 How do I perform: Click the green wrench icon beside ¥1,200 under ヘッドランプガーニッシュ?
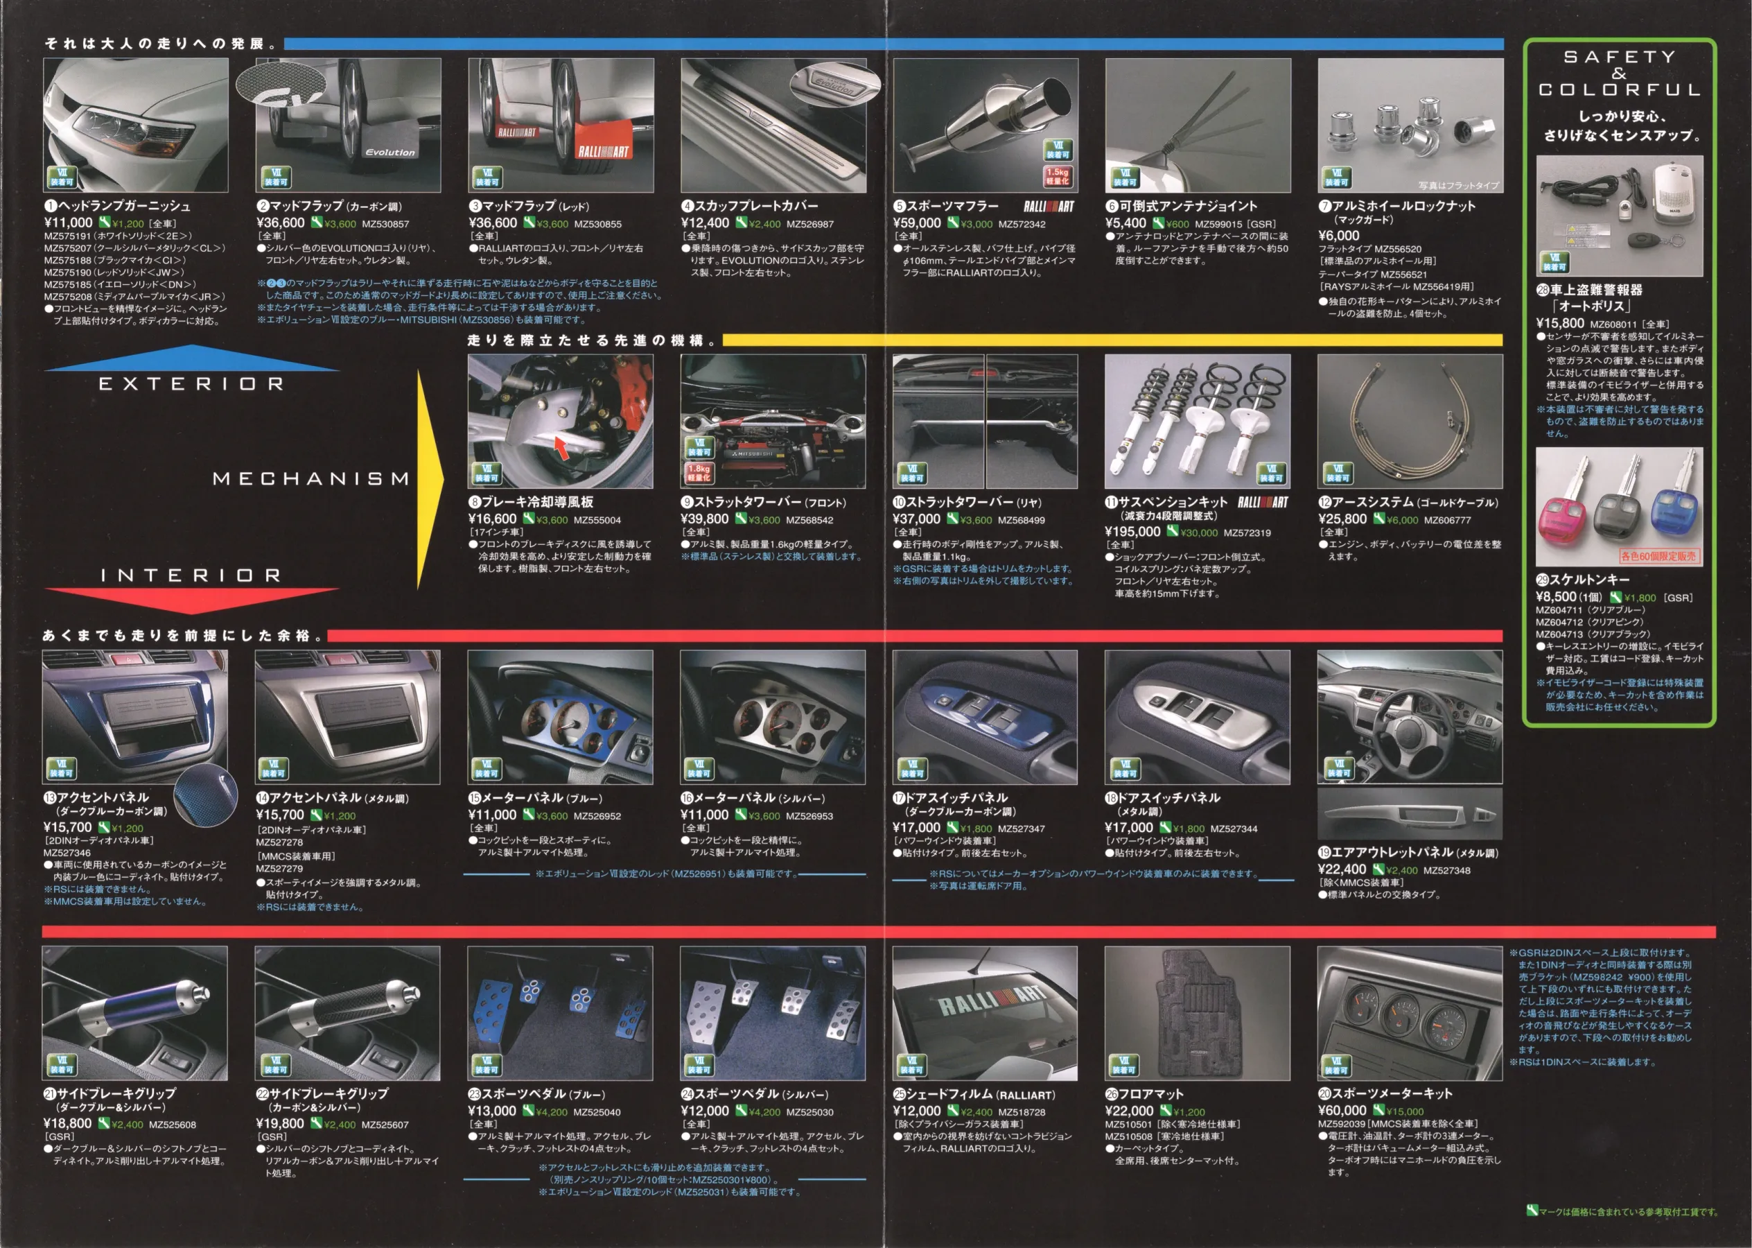pos(105,223)
